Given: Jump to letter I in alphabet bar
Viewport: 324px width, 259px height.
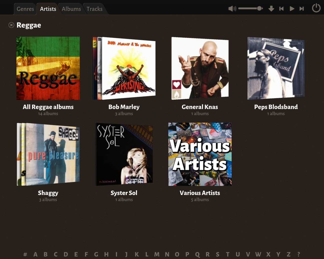Looking at the screenshot, I should click(x=116, y=254).
